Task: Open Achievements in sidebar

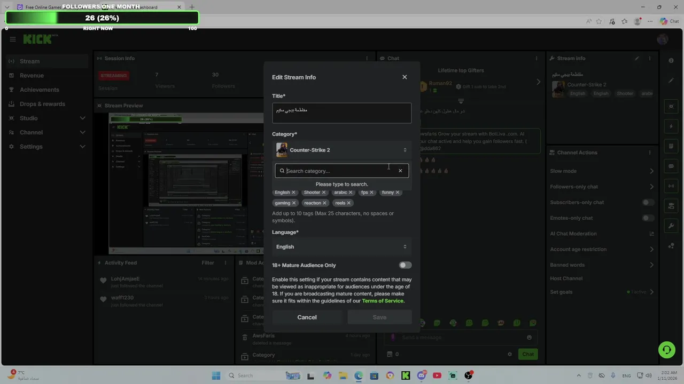Action: coord(47,90)
